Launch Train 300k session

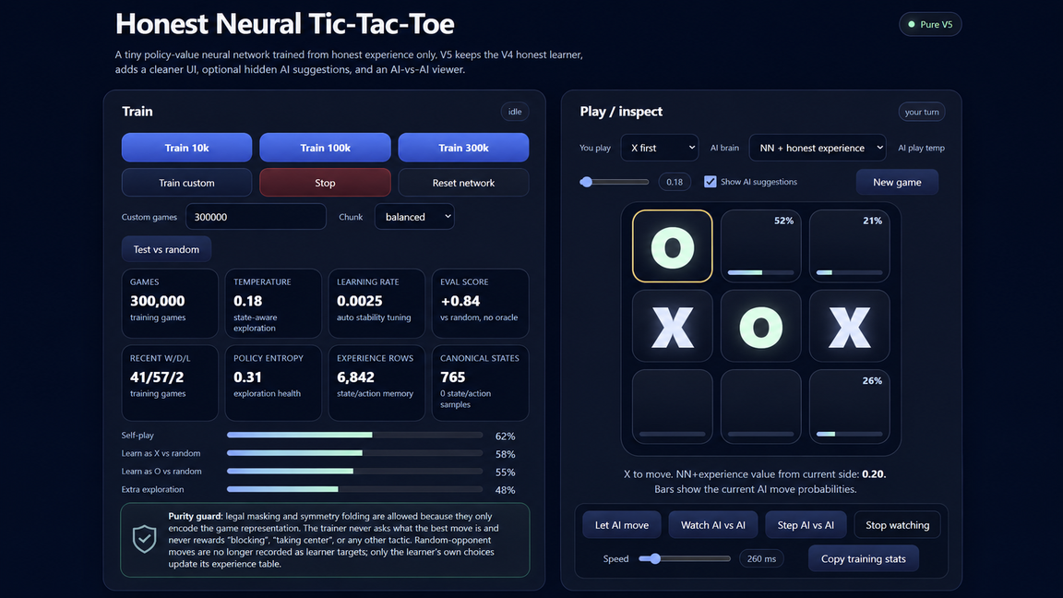click(463, 147)
